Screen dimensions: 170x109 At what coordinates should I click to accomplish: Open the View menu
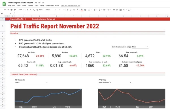point(18,6)
